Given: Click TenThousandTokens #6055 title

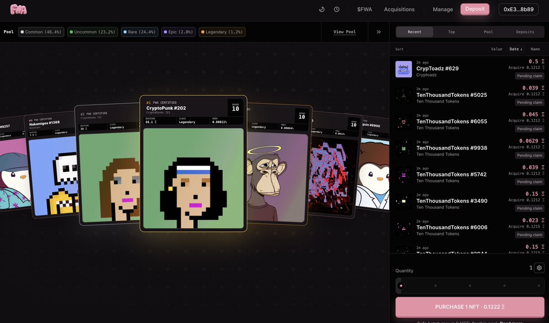Looking at the screenshot, I should click(x=452, y=122).
